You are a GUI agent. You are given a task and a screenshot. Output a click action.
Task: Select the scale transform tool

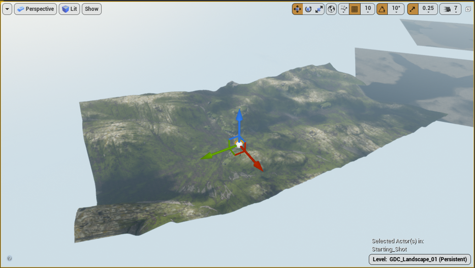click(319, 9)
